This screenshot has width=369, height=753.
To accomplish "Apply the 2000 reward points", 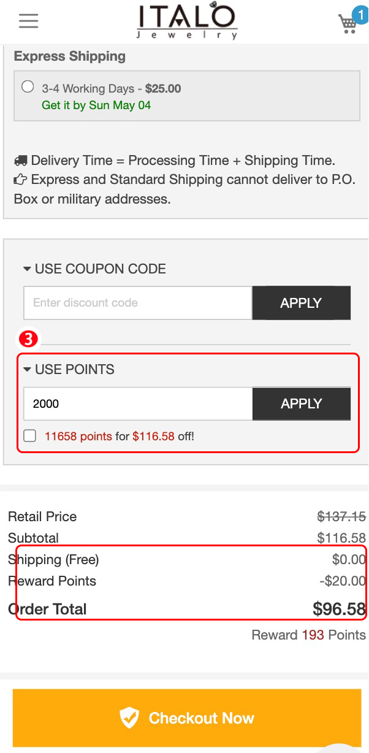I will (x=301, y=403).
